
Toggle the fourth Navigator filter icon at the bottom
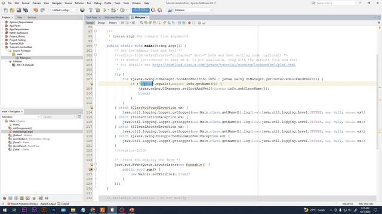22,198
